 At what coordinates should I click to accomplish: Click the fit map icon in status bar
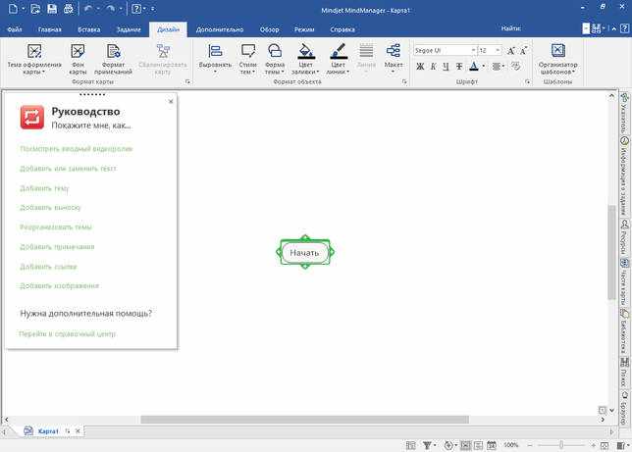click(x=605, y=445)
